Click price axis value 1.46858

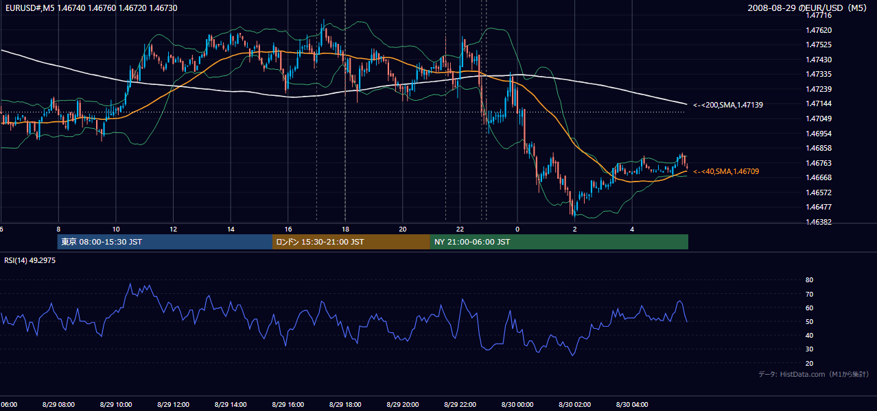[818, 148]
